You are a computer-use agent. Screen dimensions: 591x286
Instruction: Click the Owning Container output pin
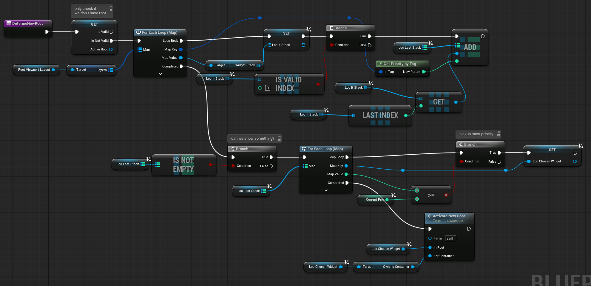click(413, 267)
